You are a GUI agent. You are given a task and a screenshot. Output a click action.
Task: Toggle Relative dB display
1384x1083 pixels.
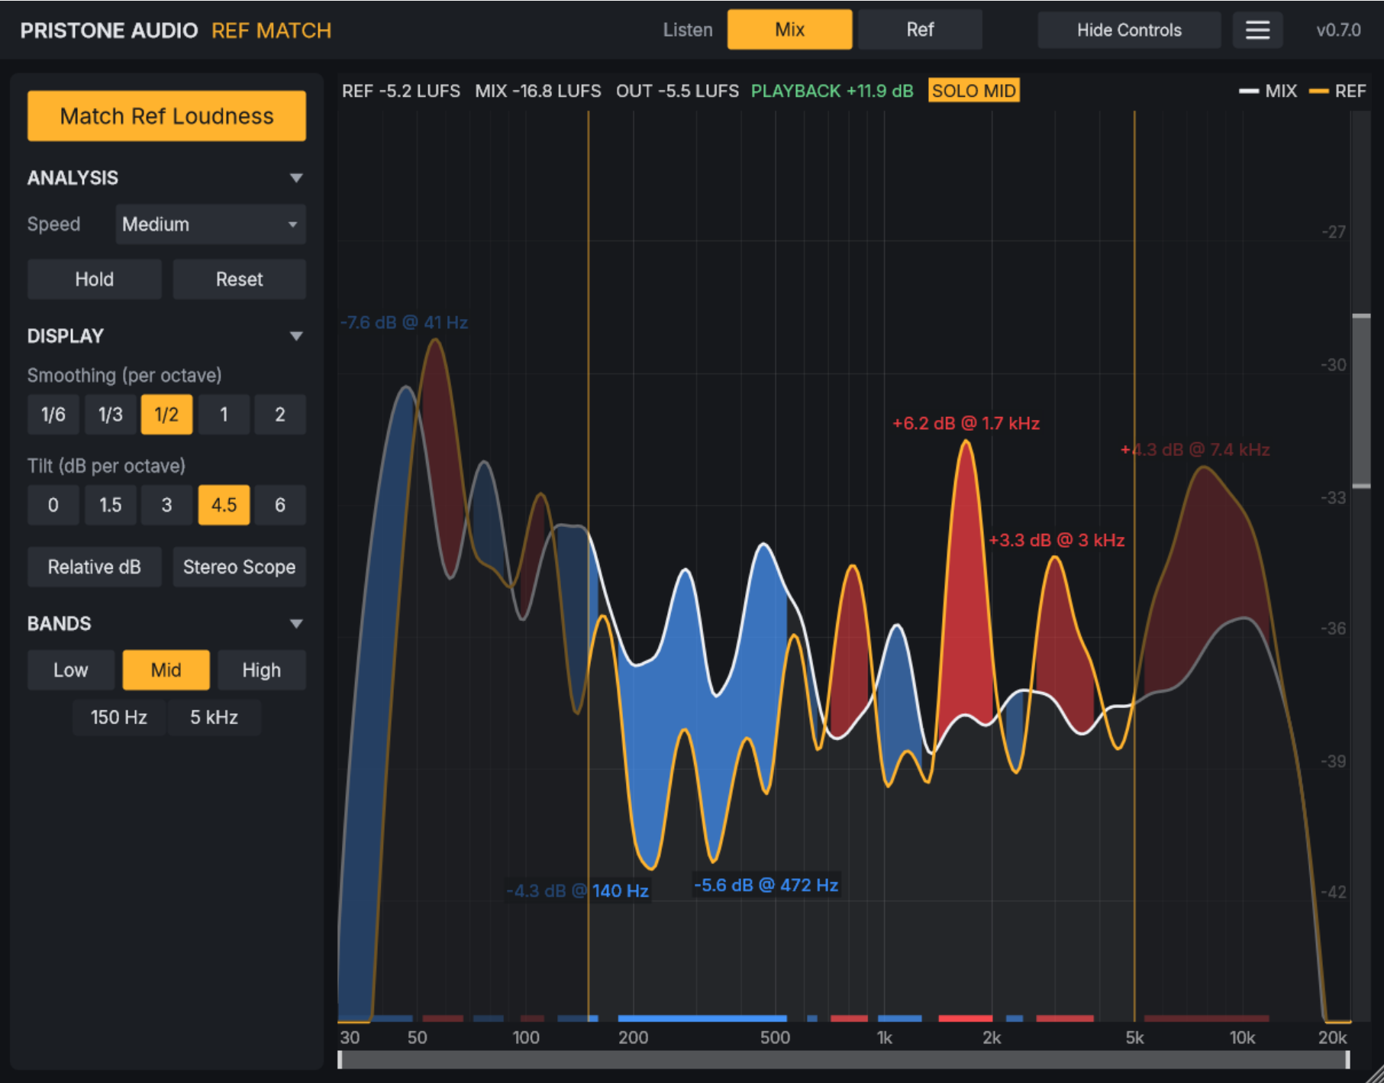coord(95,567)
